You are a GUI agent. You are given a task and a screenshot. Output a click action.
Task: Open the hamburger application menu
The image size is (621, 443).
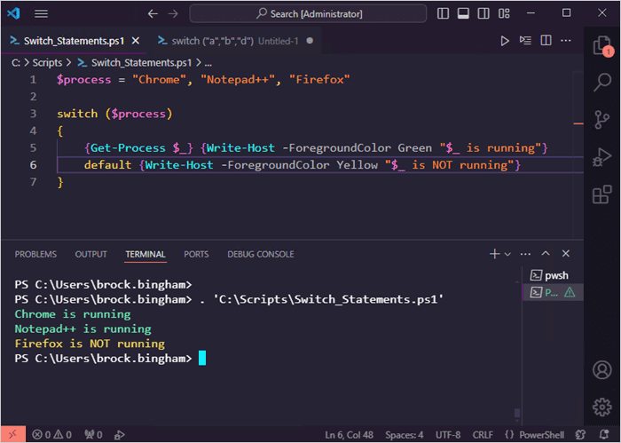click(x=41, y=14)
